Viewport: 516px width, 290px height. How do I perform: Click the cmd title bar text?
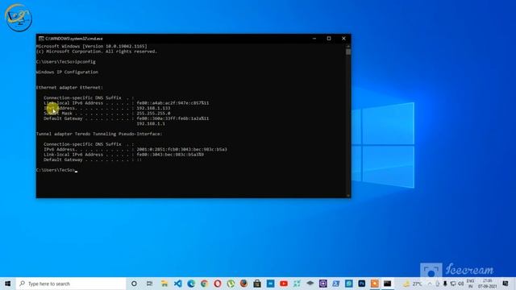(74, 39)
